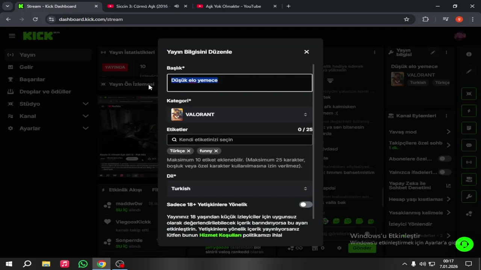Click the user avatar in header
Screen dimensions: 481x270
(x=460, y=36)
